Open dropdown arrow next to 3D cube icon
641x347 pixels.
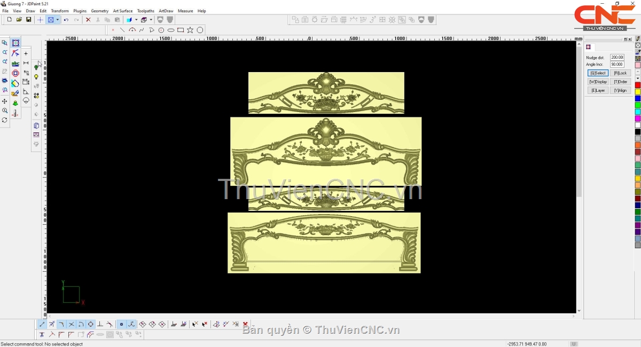coord(136,20)
